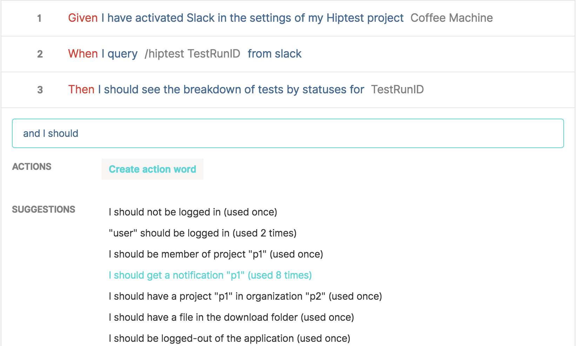Select step number 2
576x346 pixels.
coord(40,54)
